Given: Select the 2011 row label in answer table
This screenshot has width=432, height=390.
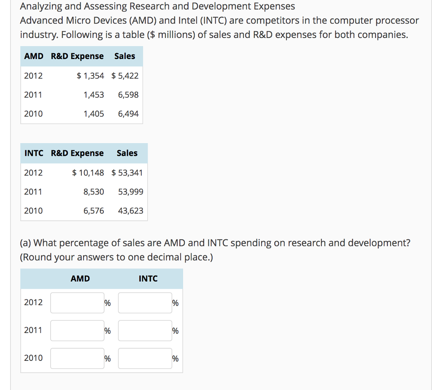Looking at the screenshot, I should pos(34,330).
